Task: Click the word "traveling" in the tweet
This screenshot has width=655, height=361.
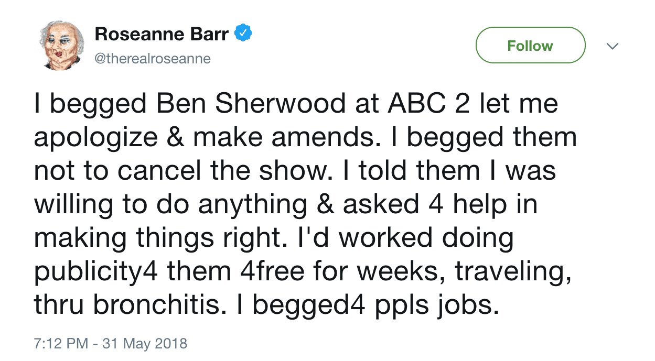Action: [512, 272]
